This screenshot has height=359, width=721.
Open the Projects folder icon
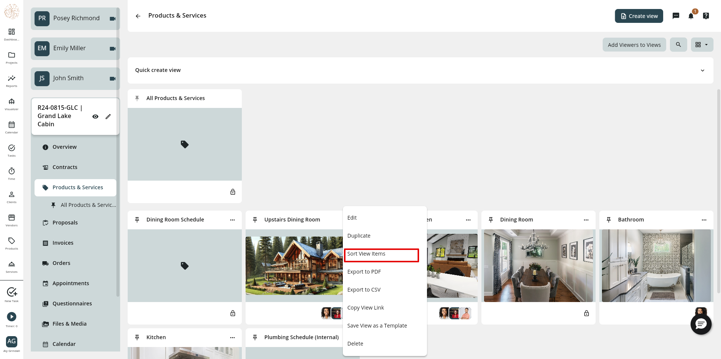point(12,55)
